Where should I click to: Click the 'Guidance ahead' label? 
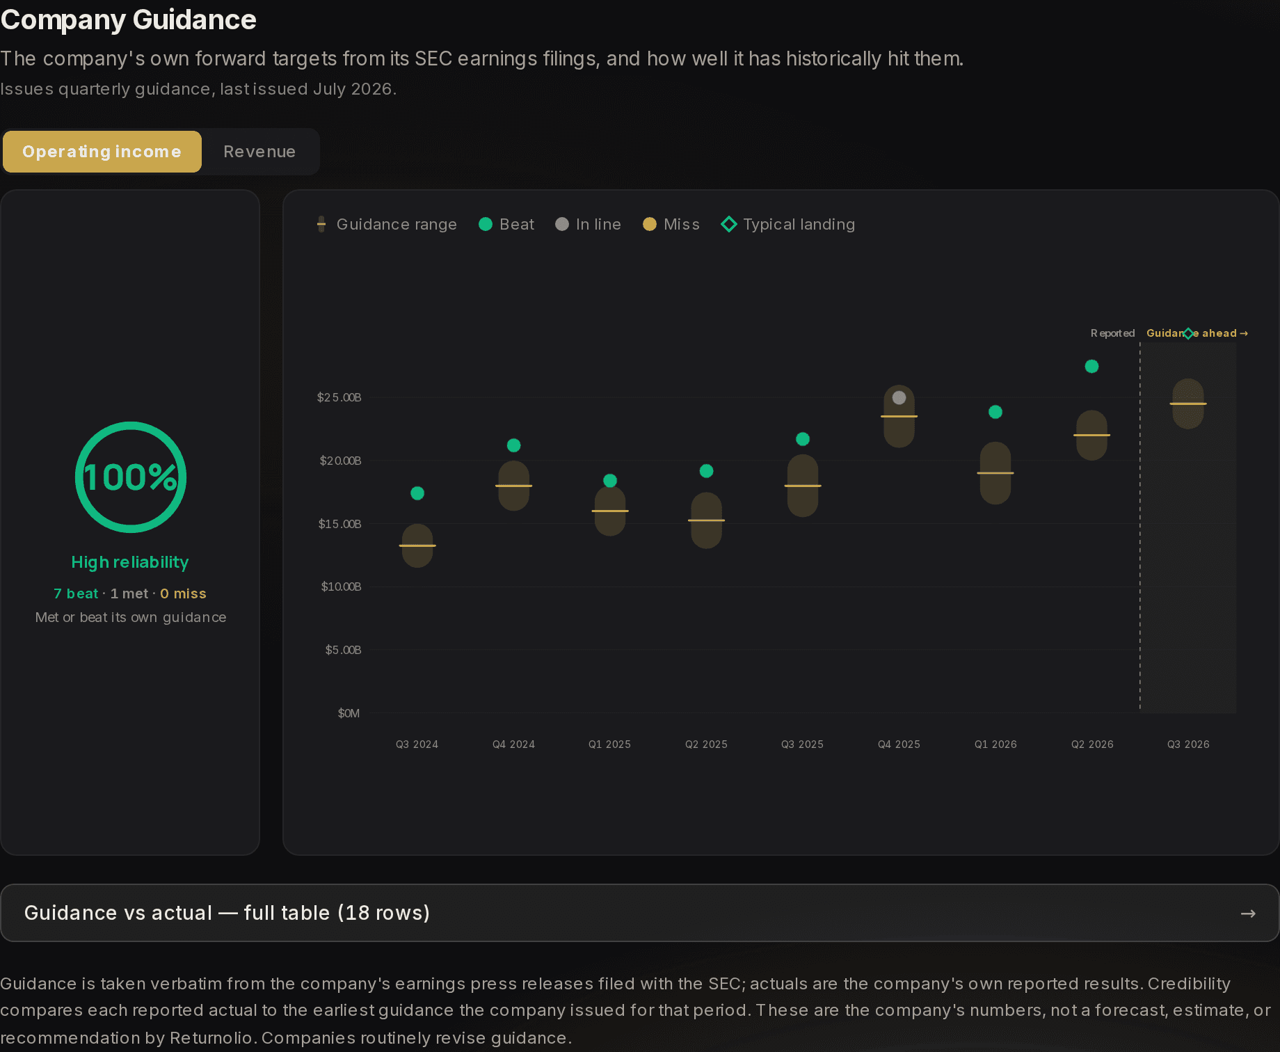coord(1197,333)
